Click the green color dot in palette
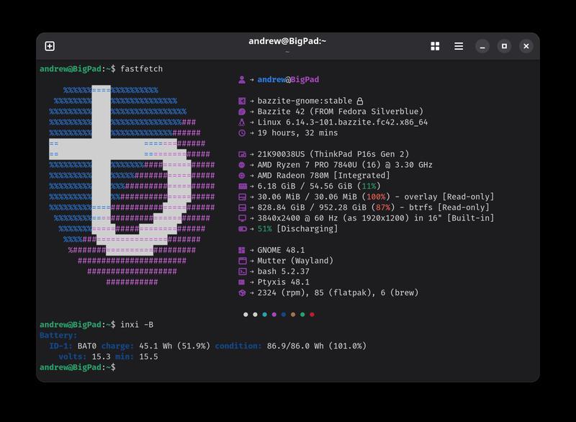The image size is (576, 422). [302, 315]
